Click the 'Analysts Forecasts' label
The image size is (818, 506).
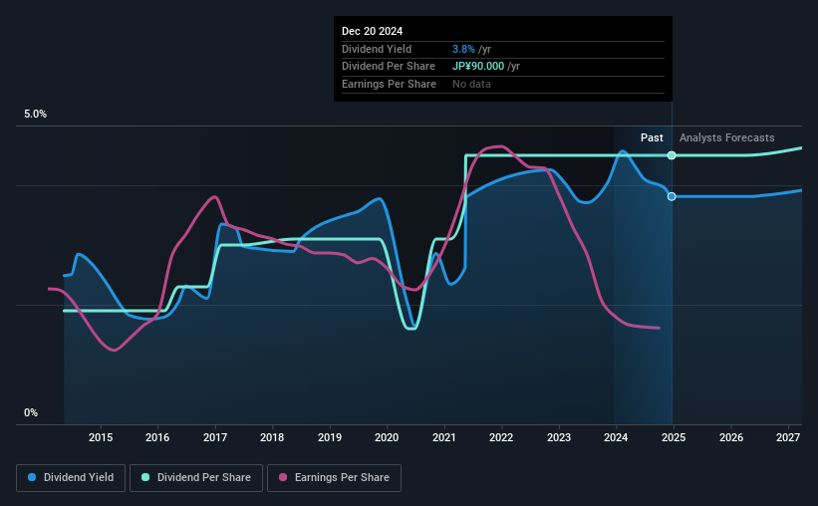coord(726,137)
